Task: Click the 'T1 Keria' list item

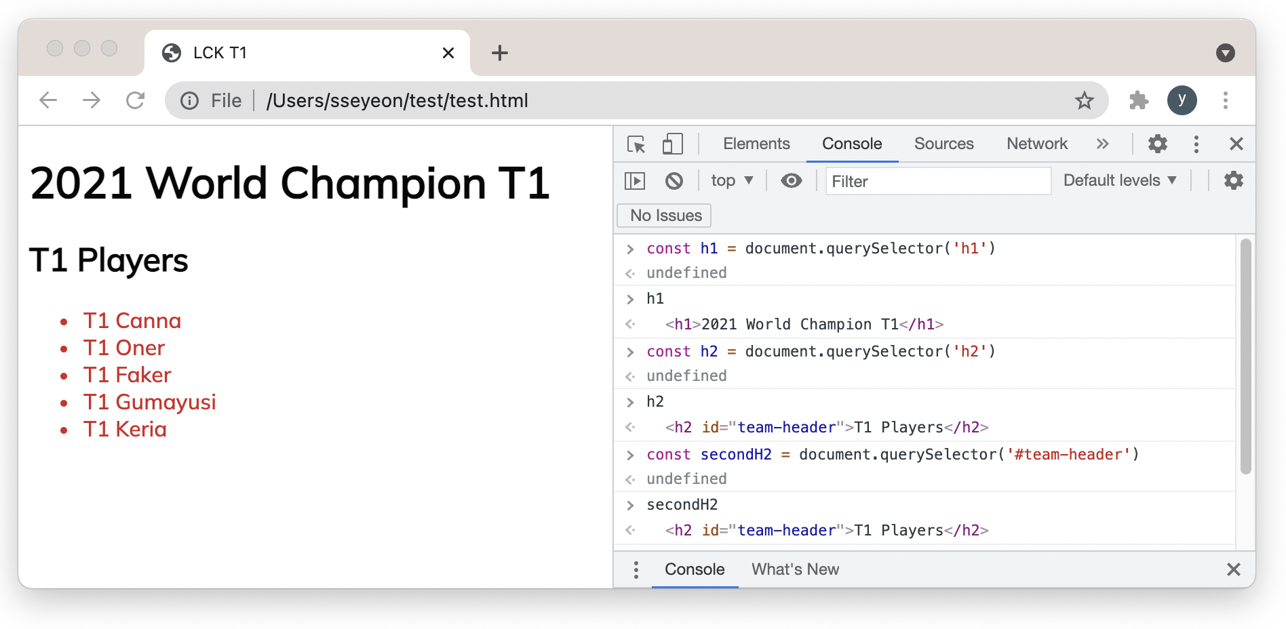Action: [x=125, y=429]
